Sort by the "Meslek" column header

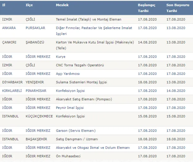click(63, 6)
